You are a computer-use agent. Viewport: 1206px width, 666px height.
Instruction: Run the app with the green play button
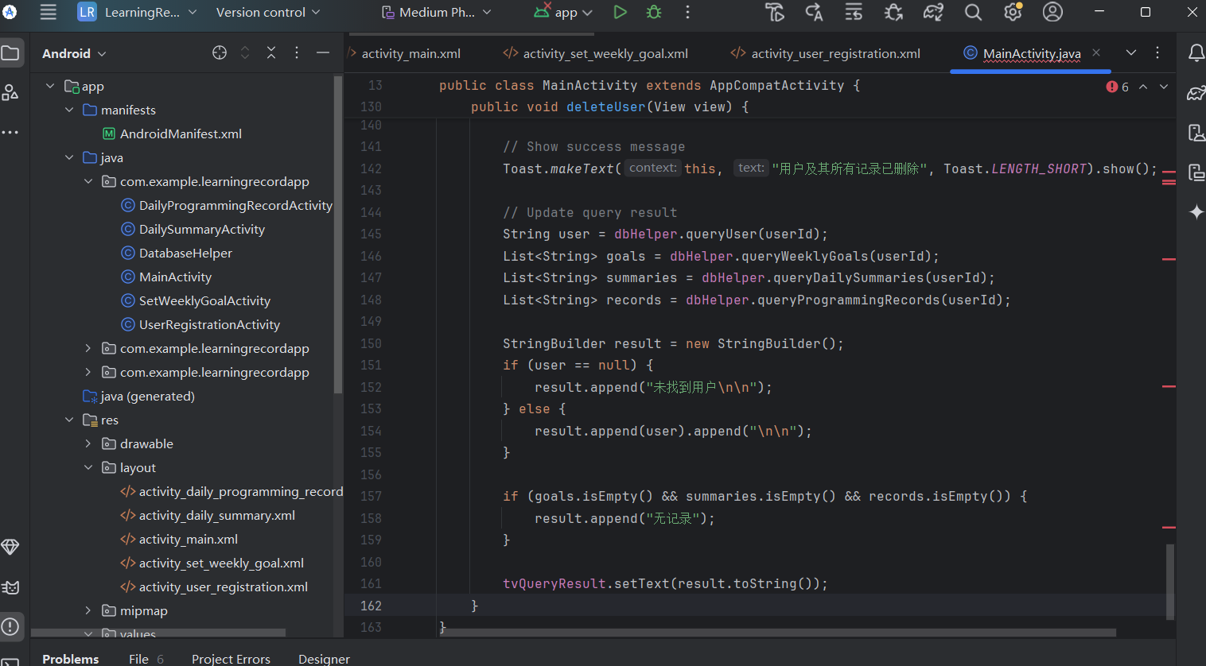point(620,12)
